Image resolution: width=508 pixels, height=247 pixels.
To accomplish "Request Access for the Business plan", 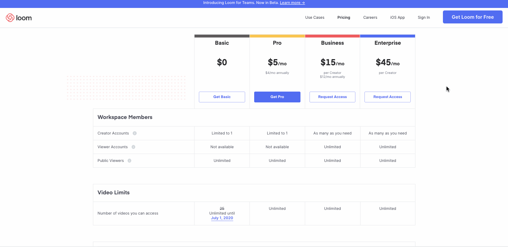I will (332, 97).
